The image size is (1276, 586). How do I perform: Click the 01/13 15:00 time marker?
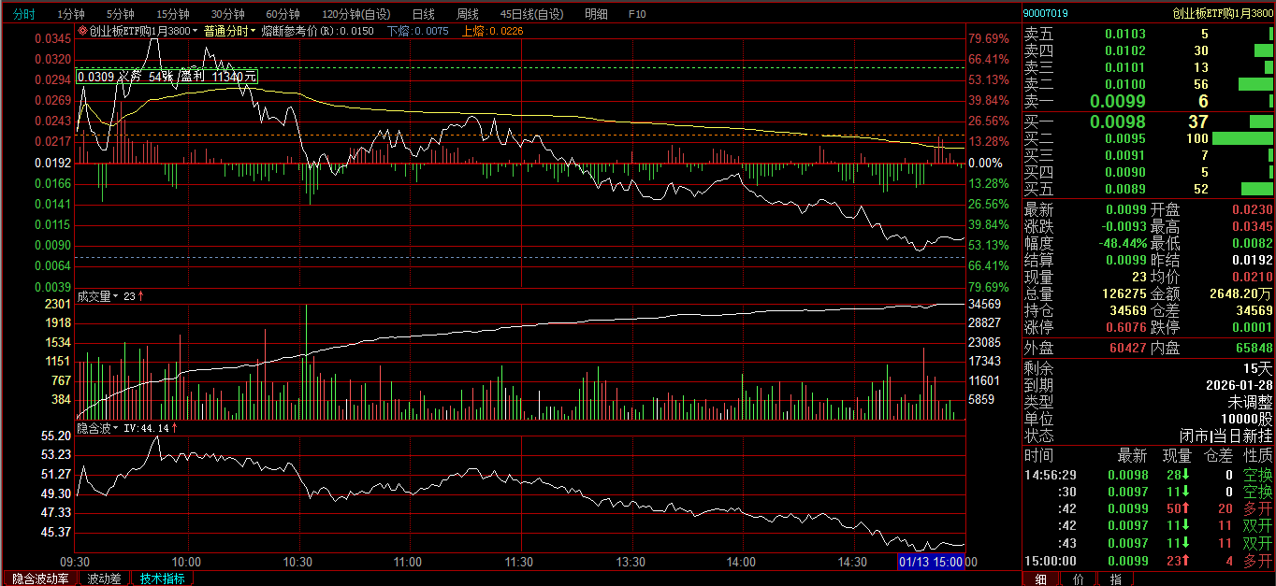(x=931, y=562)
